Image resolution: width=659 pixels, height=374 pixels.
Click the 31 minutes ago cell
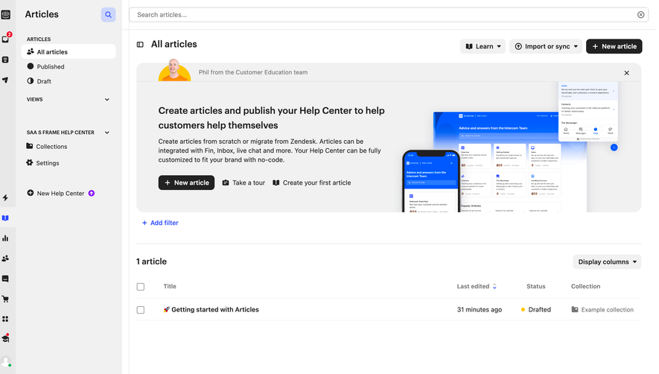pos(480,310)
